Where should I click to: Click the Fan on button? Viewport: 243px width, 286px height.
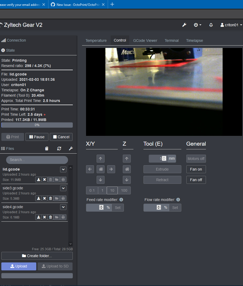[x=196, y=169]
